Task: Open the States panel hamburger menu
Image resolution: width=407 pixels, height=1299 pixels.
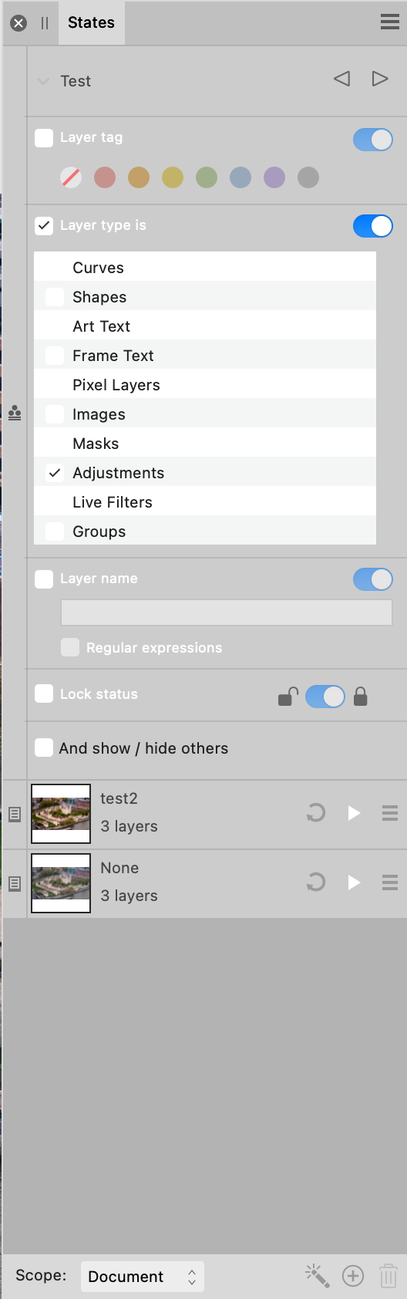Action: pos(390,22)
